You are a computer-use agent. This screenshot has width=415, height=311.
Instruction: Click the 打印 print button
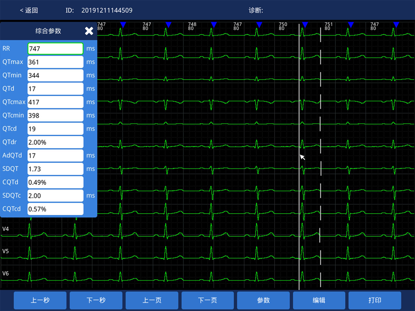tap(375, 300)
